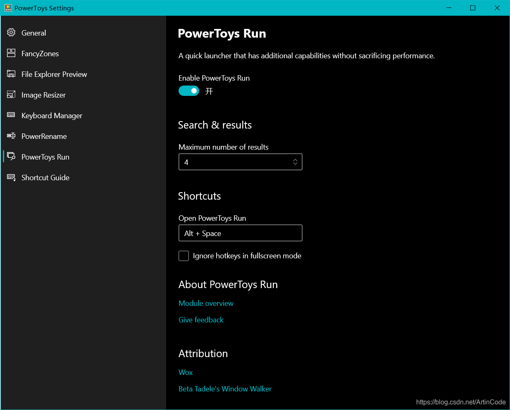The height and width of the screenshot is (410, 510).
Task: Maximize the PowerToys Settings window
Action: 473,8
